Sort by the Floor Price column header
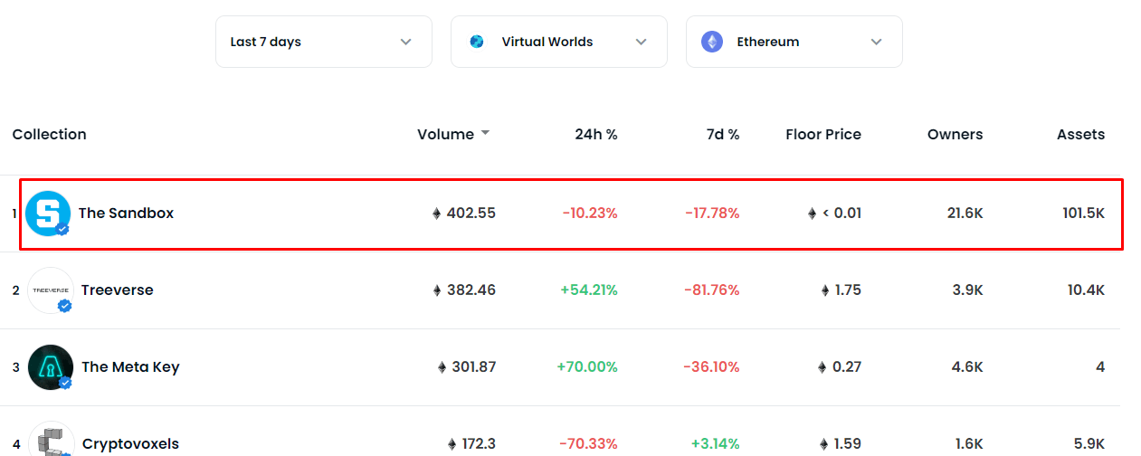The width and height of the screenshot is (1141, 456). pos(823,134)
